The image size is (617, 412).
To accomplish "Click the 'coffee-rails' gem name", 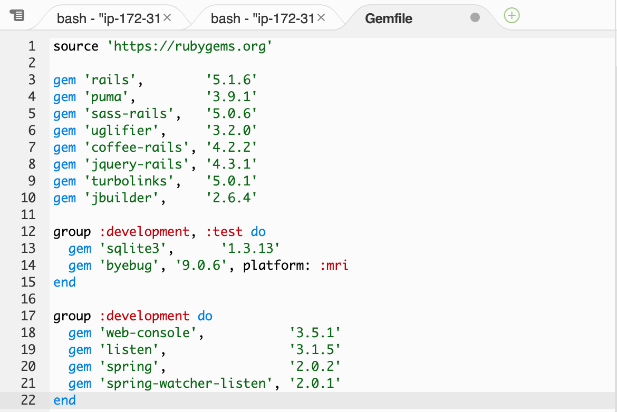I will pyautogui.click(x=137, y=148).
